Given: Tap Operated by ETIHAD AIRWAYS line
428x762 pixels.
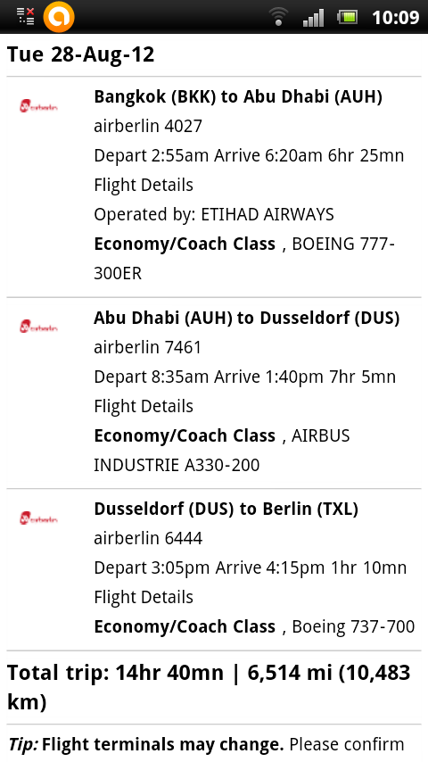Looking at the screenshot, I should coord(214,214).
